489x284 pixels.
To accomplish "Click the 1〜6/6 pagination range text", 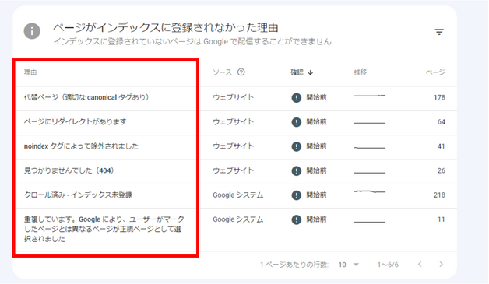I will [388, 265].
